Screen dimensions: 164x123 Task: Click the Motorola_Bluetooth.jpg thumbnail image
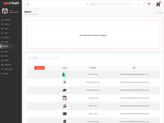click(65, 90)
